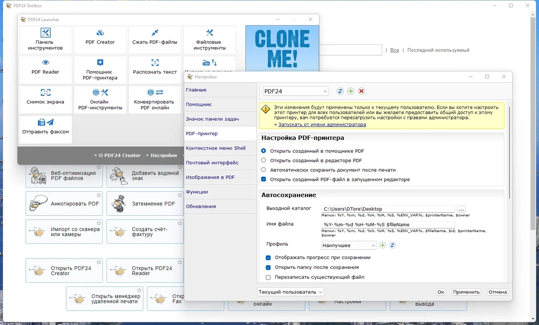The image size is (539, 325).
Task: Click browse … button for Выходной каталог
Action: tap(461, 209)
